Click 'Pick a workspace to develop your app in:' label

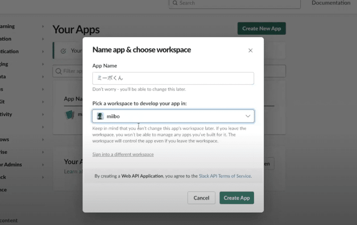coord(140,103)
